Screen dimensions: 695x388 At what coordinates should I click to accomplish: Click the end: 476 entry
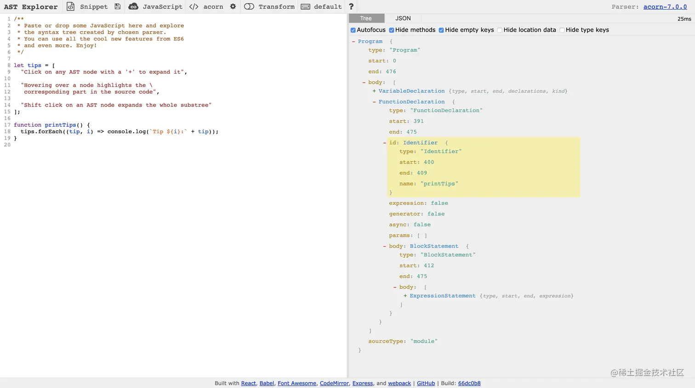382,72
